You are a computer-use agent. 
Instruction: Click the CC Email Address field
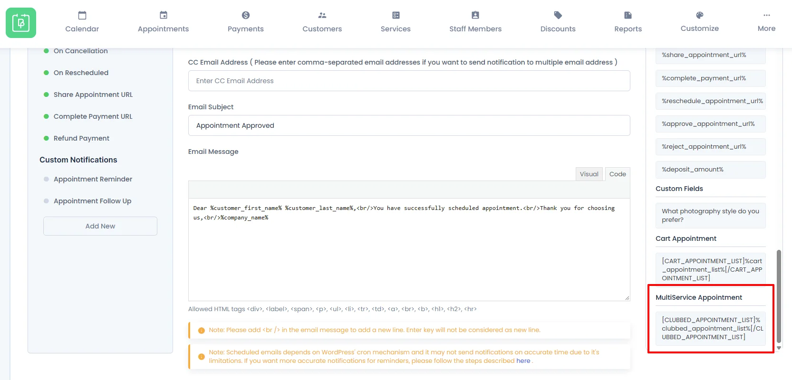[x=409, y=81]
